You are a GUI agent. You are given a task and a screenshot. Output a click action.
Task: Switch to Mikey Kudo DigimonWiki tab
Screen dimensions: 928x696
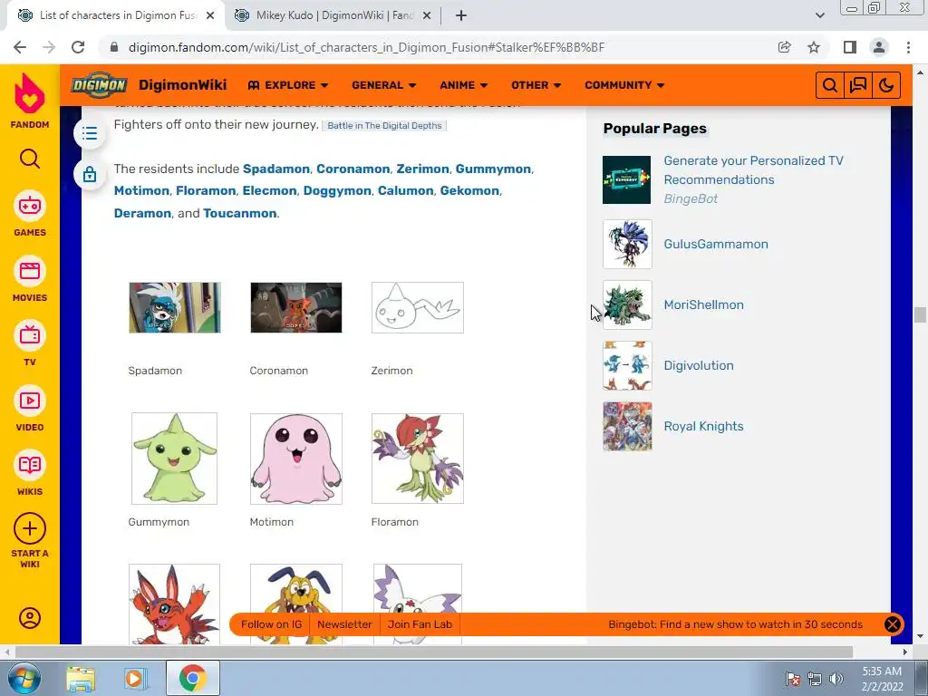point(333,15)
